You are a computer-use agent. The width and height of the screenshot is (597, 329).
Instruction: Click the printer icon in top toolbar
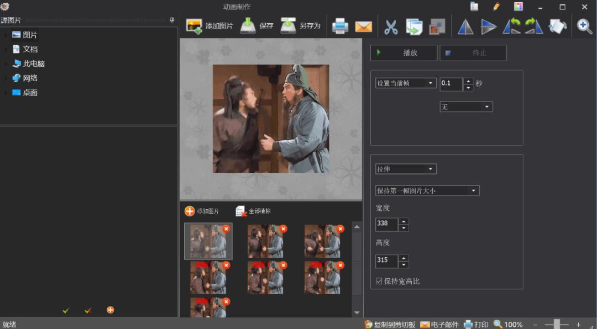(339, 26)
